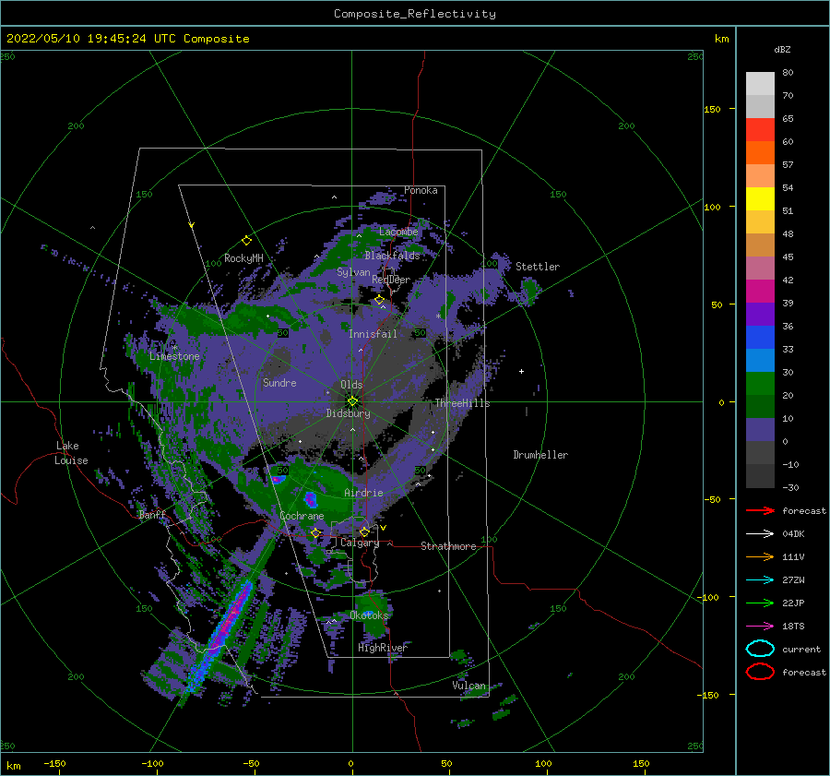Screen dimensions: 830x776
Task: Click the Cochrane town label
Action: pos(302,516)
